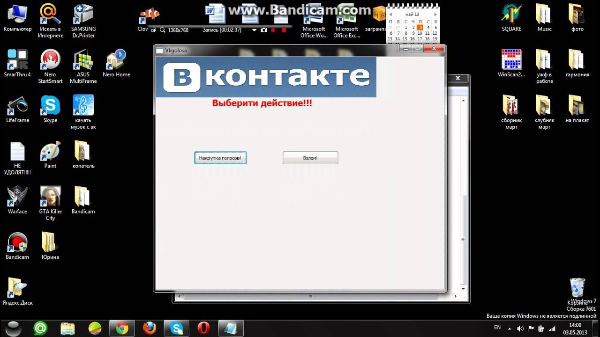Open клубняк март folder

544,112
